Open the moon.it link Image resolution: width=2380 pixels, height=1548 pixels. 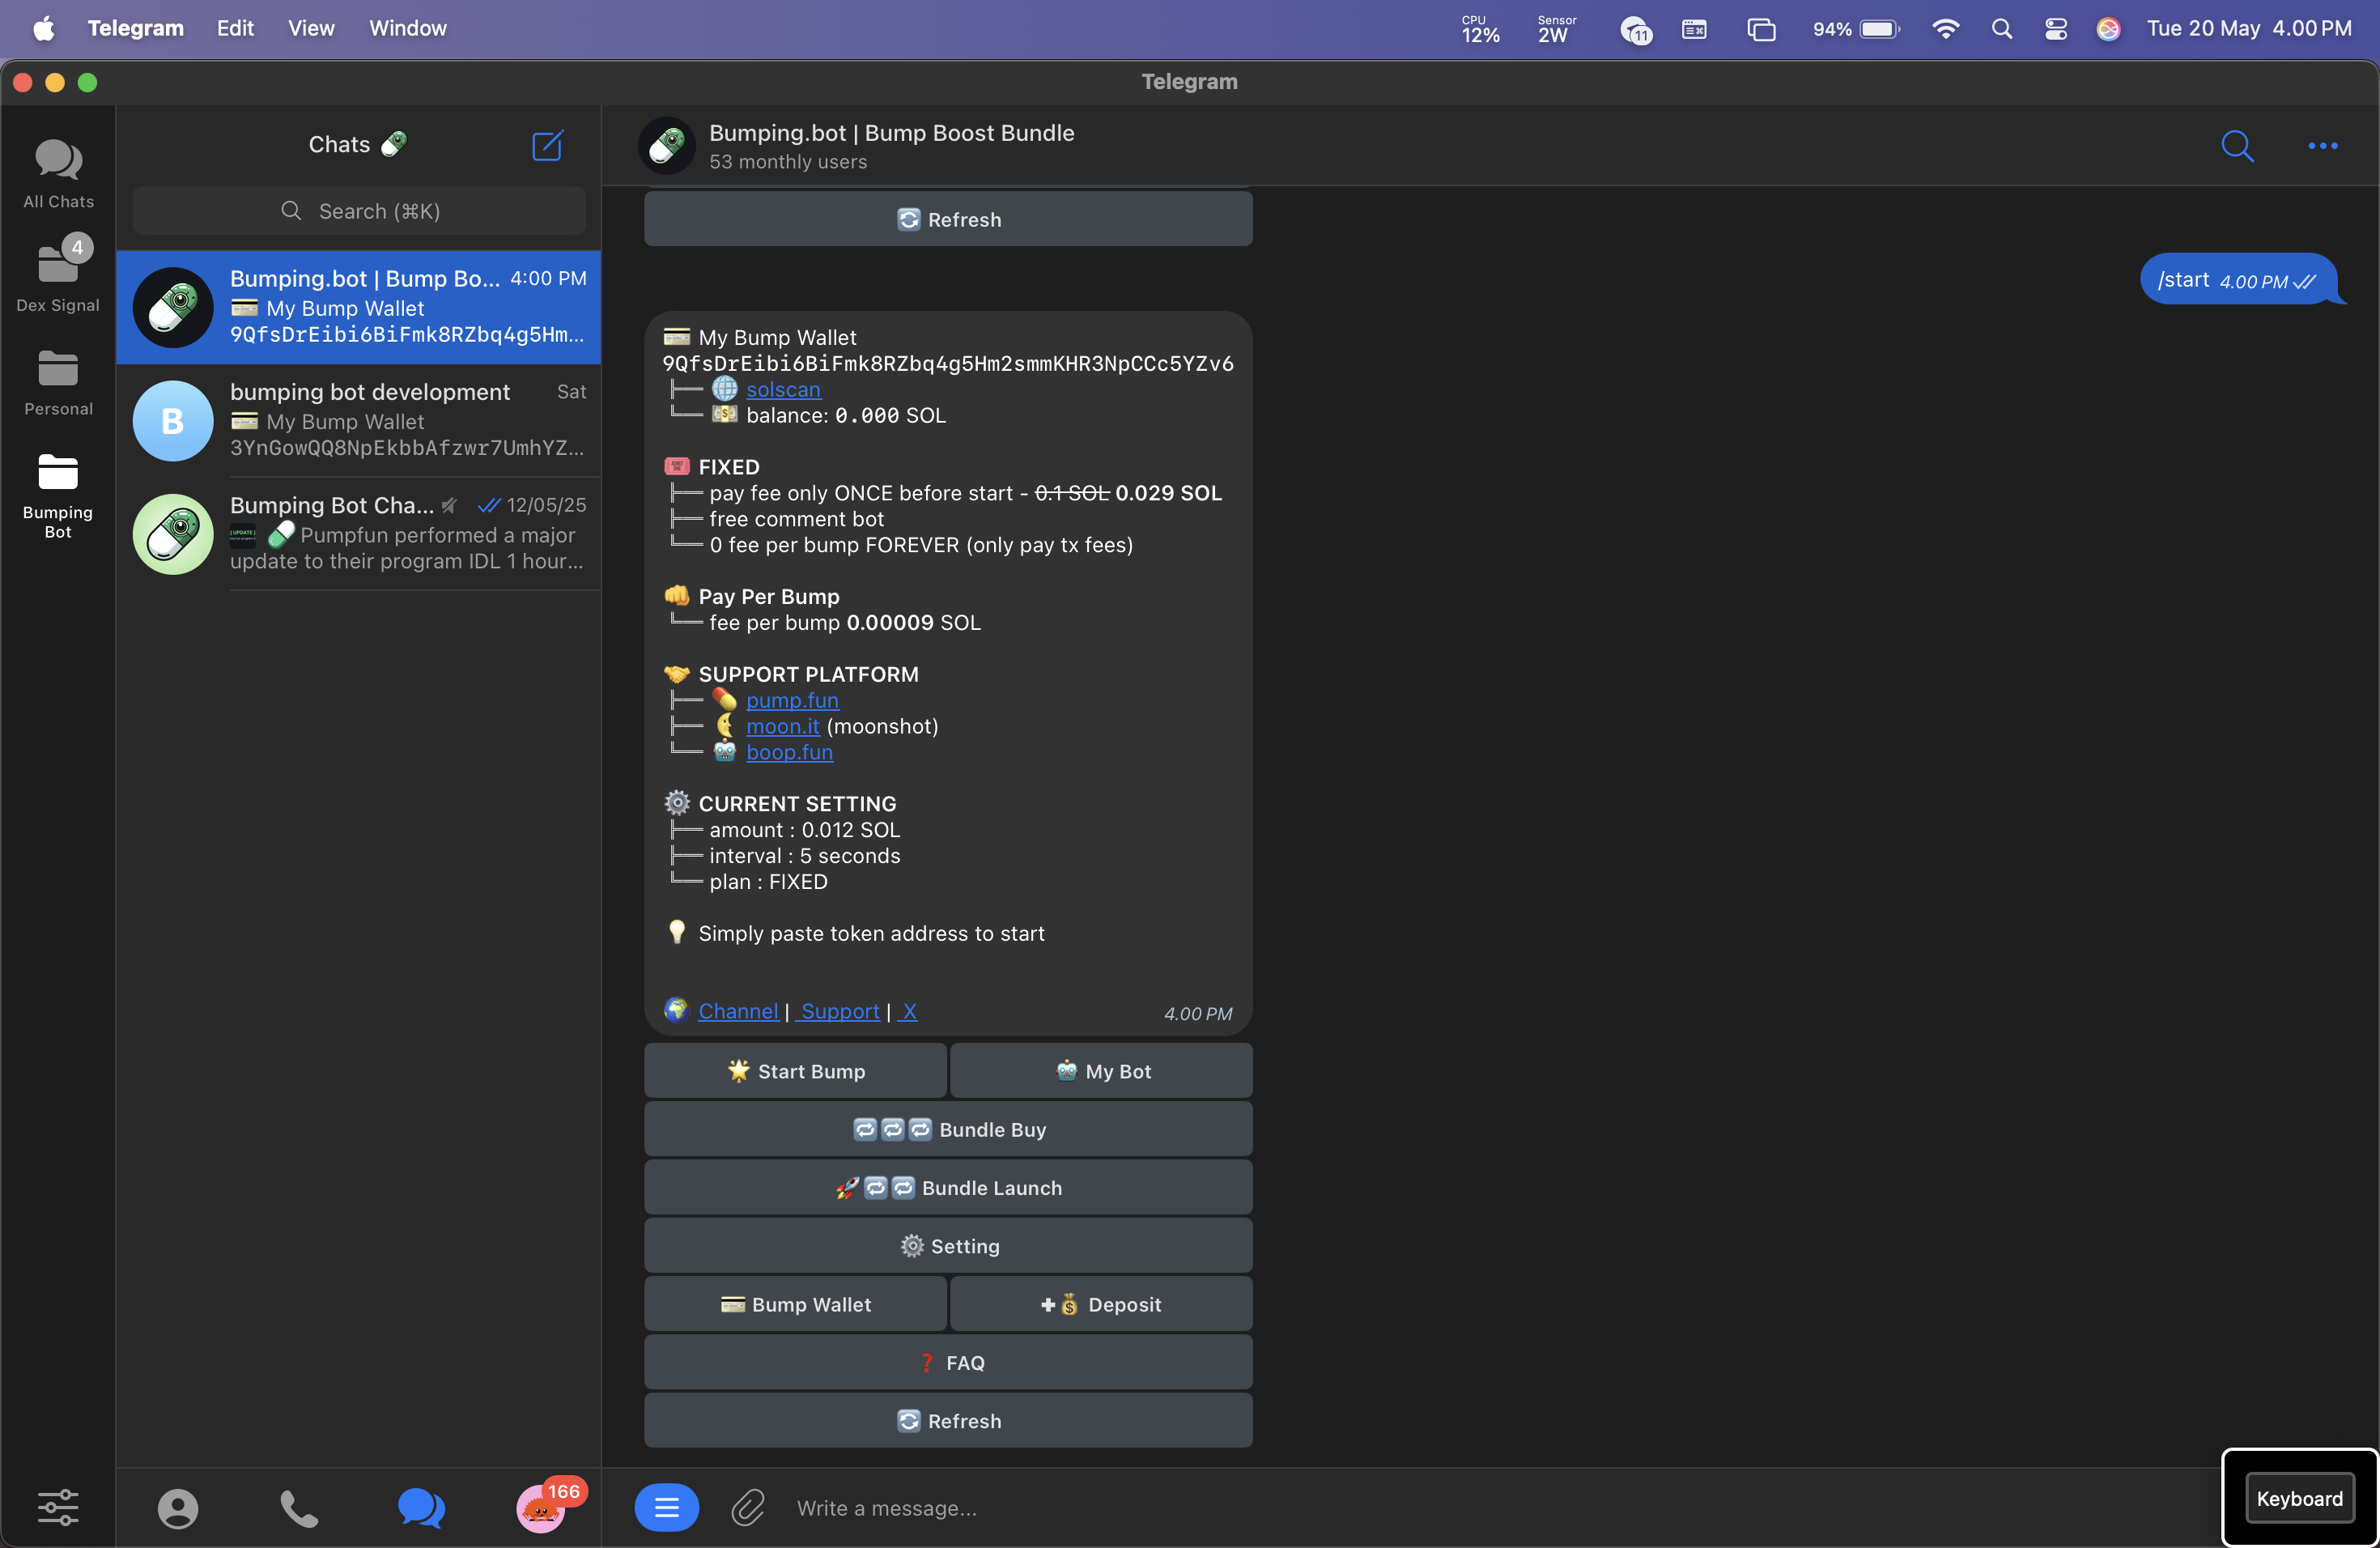click(783, 726)
